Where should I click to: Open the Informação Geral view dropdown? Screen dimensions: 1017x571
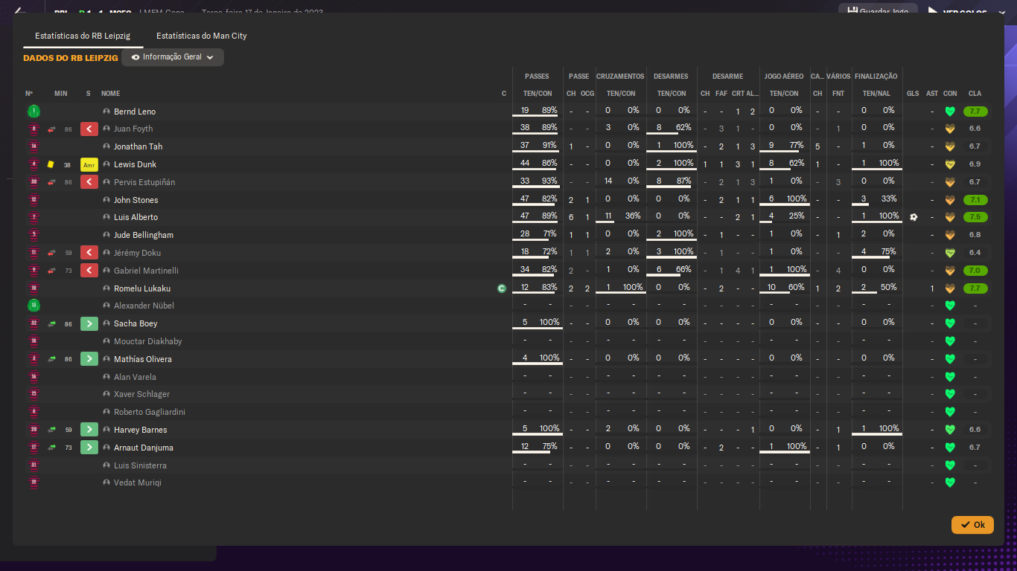(173, 57)
